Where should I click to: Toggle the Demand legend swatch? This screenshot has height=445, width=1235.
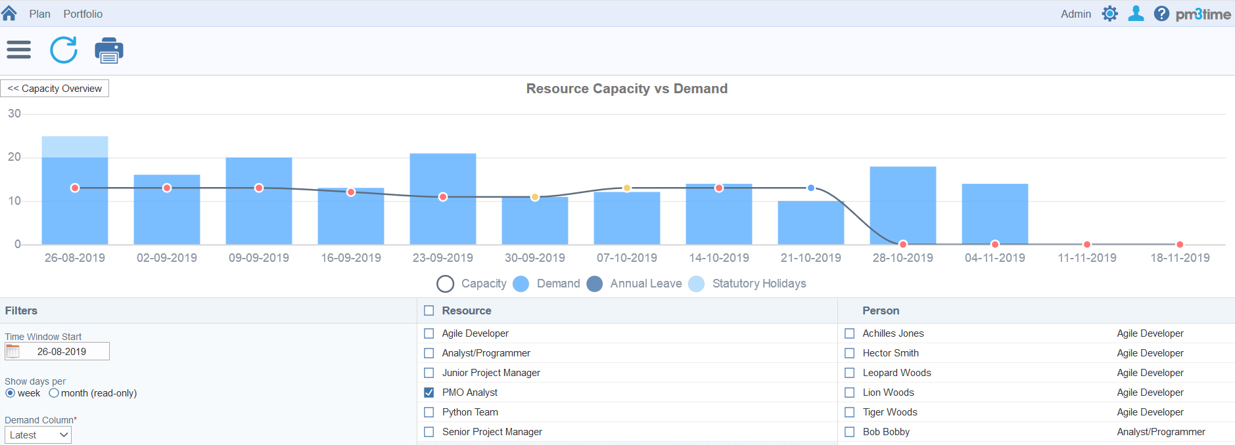point(521,284)
